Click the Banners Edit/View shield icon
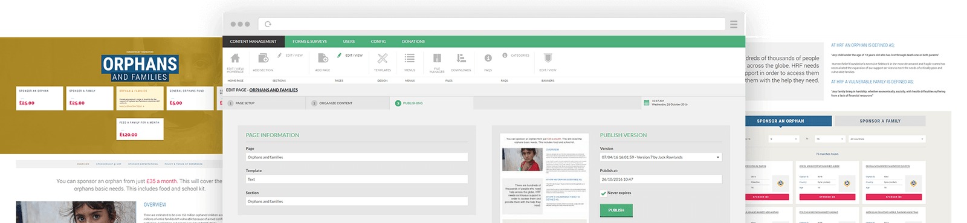The width and height of the screenshot is (967, 223). (548, 58)
